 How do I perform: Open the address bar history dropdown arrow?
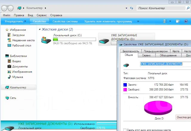[x=127, y=8]
